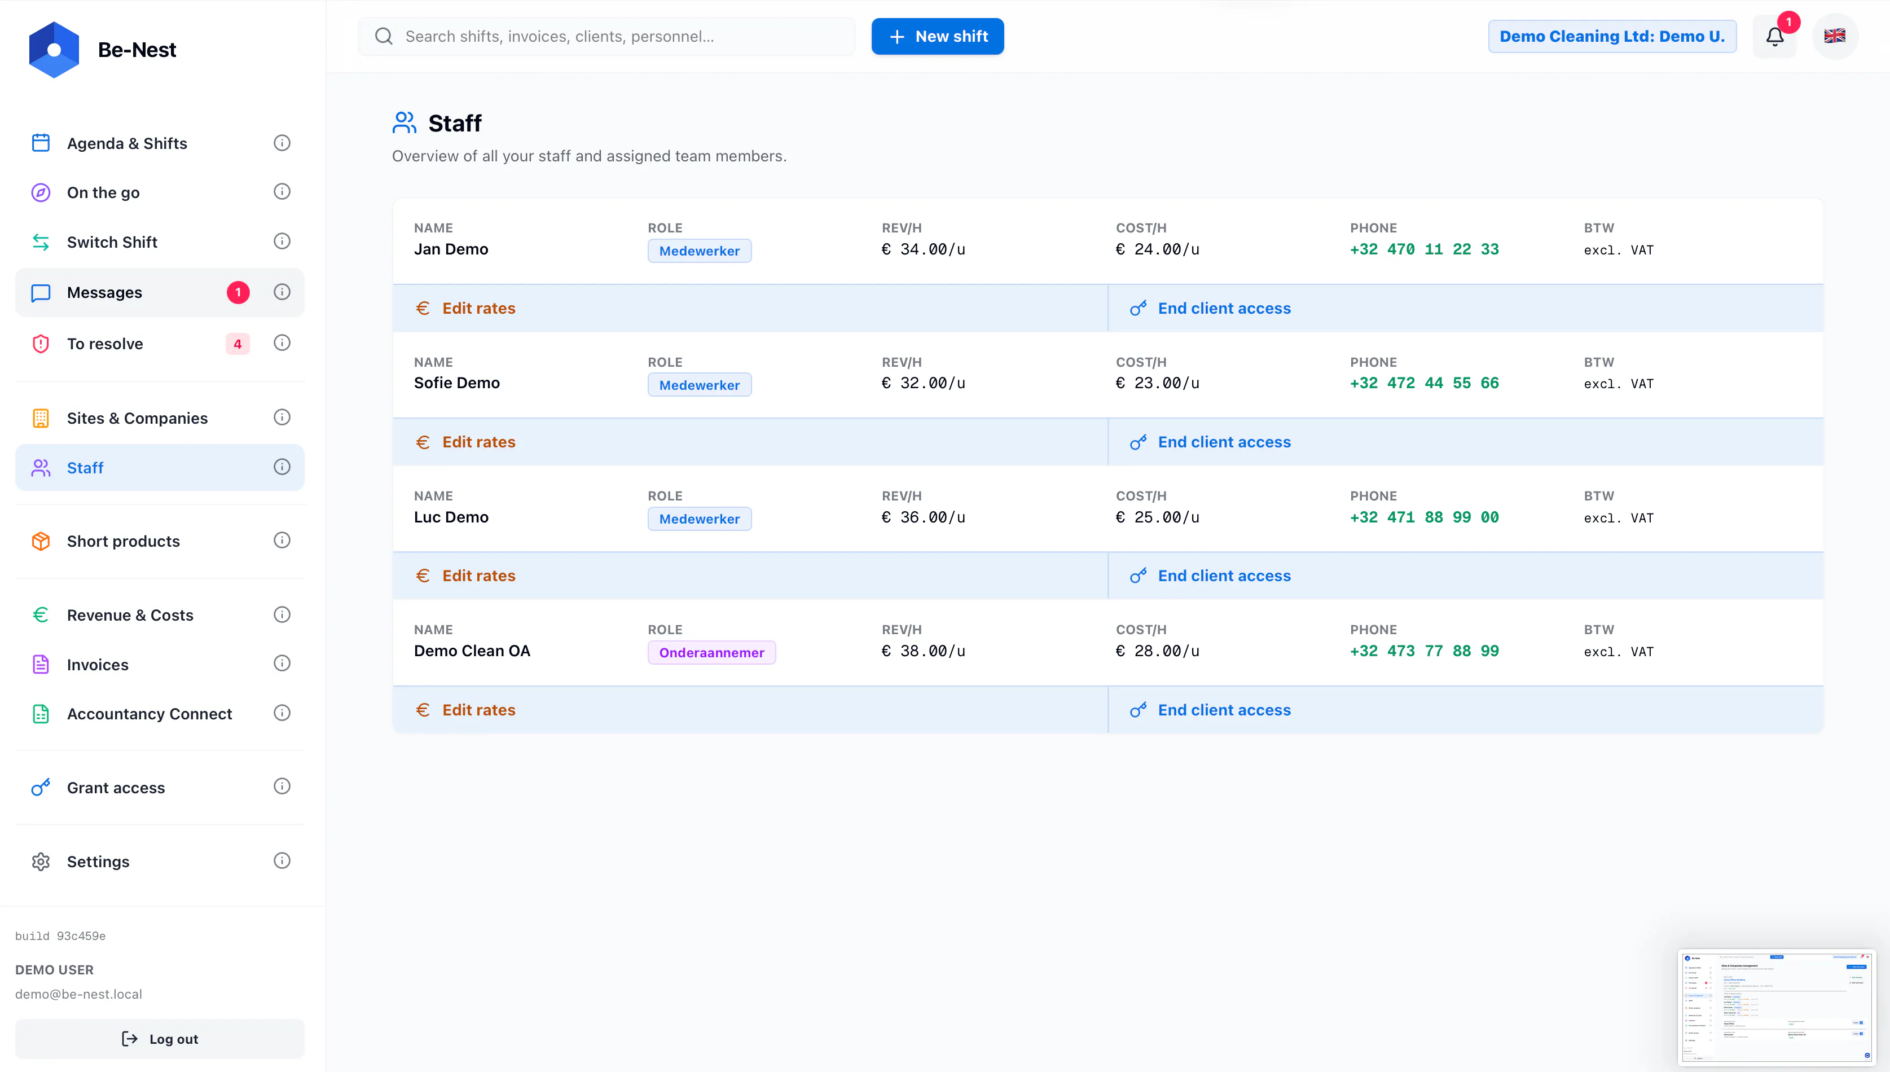Select the name Demo Clean OA
The height and width of the screenshot is (1072, 1890).
coord(472,651)
